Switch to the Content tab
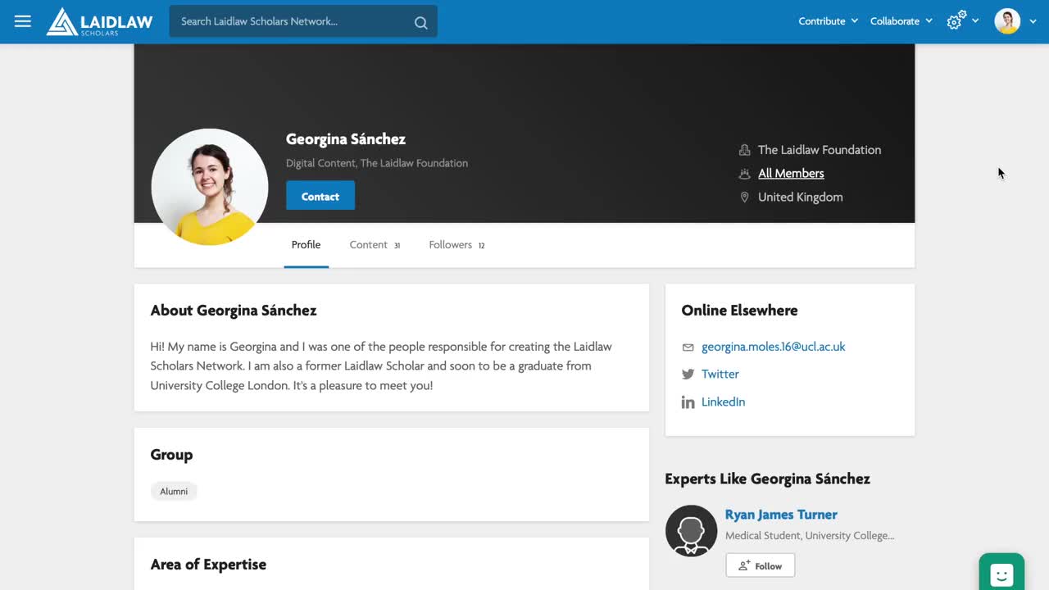This screenshot has height=590, width=1049. (368, 244)
